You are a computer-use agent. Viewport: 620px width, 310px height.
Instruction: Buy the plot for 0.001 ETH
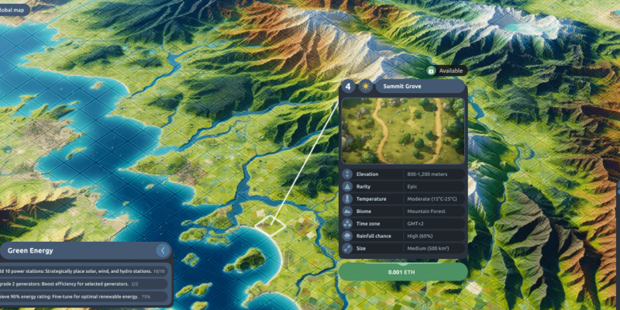[403, 272]
